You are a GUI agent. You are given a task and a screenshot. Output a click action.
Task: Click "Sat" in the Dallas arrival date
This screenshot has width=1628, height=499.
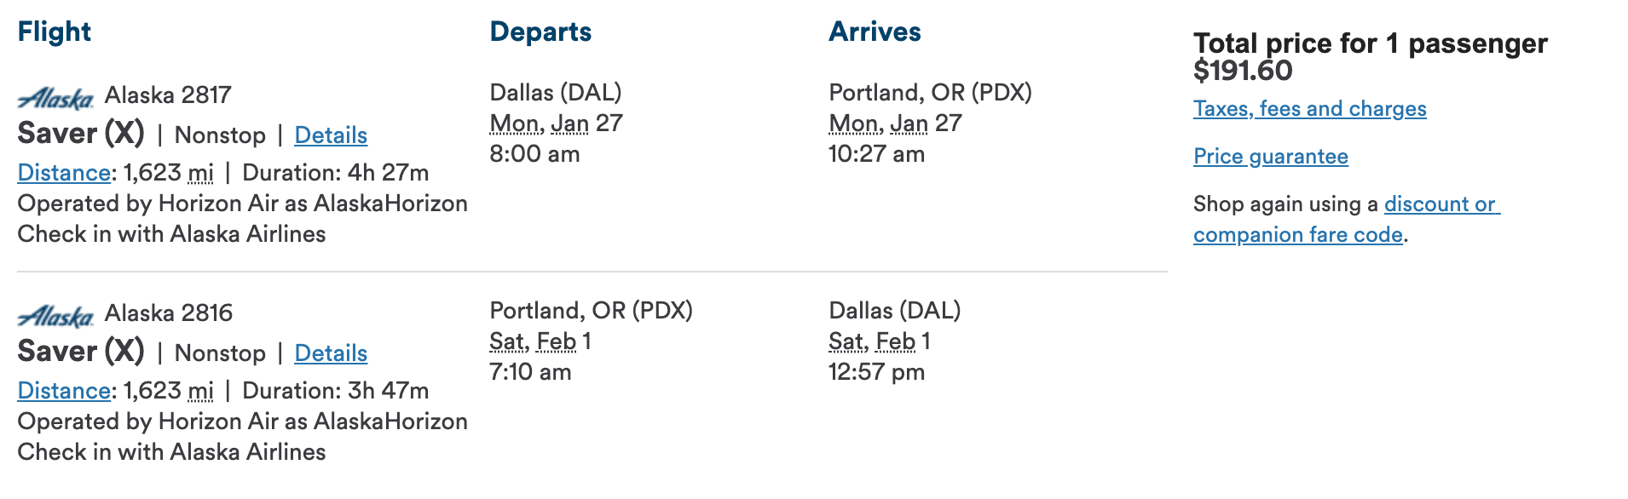click(x=846, y=341)
